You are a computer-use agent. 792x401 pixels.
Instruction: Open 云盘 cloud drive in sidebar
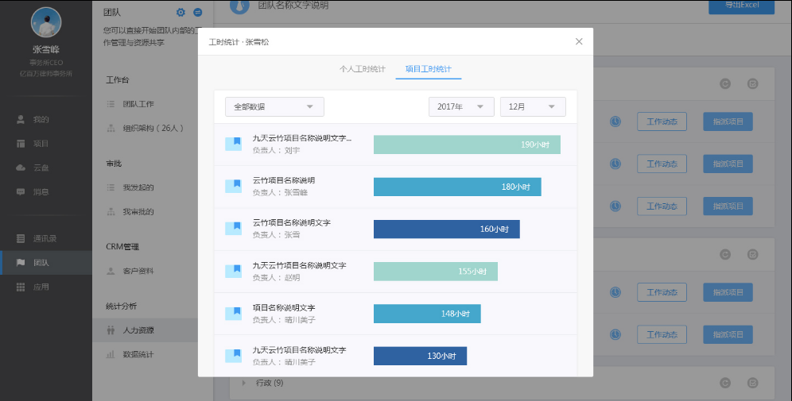click(40, 168)
